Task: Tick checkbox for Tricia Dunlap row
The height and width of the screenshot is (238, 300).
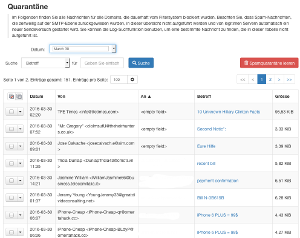Action: tap(11, 163)
